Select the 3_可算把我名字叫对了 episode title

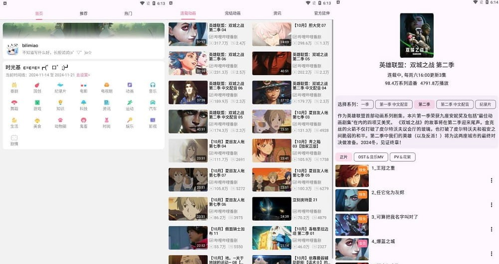pyautogui.click(x=395, y=217)
